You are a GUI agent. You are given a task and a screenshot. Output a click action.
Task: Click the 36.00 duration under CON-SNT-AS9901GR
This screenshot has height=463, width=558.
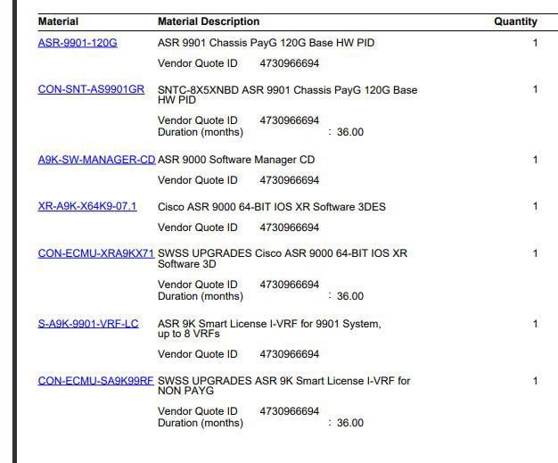tap(349, 132)
